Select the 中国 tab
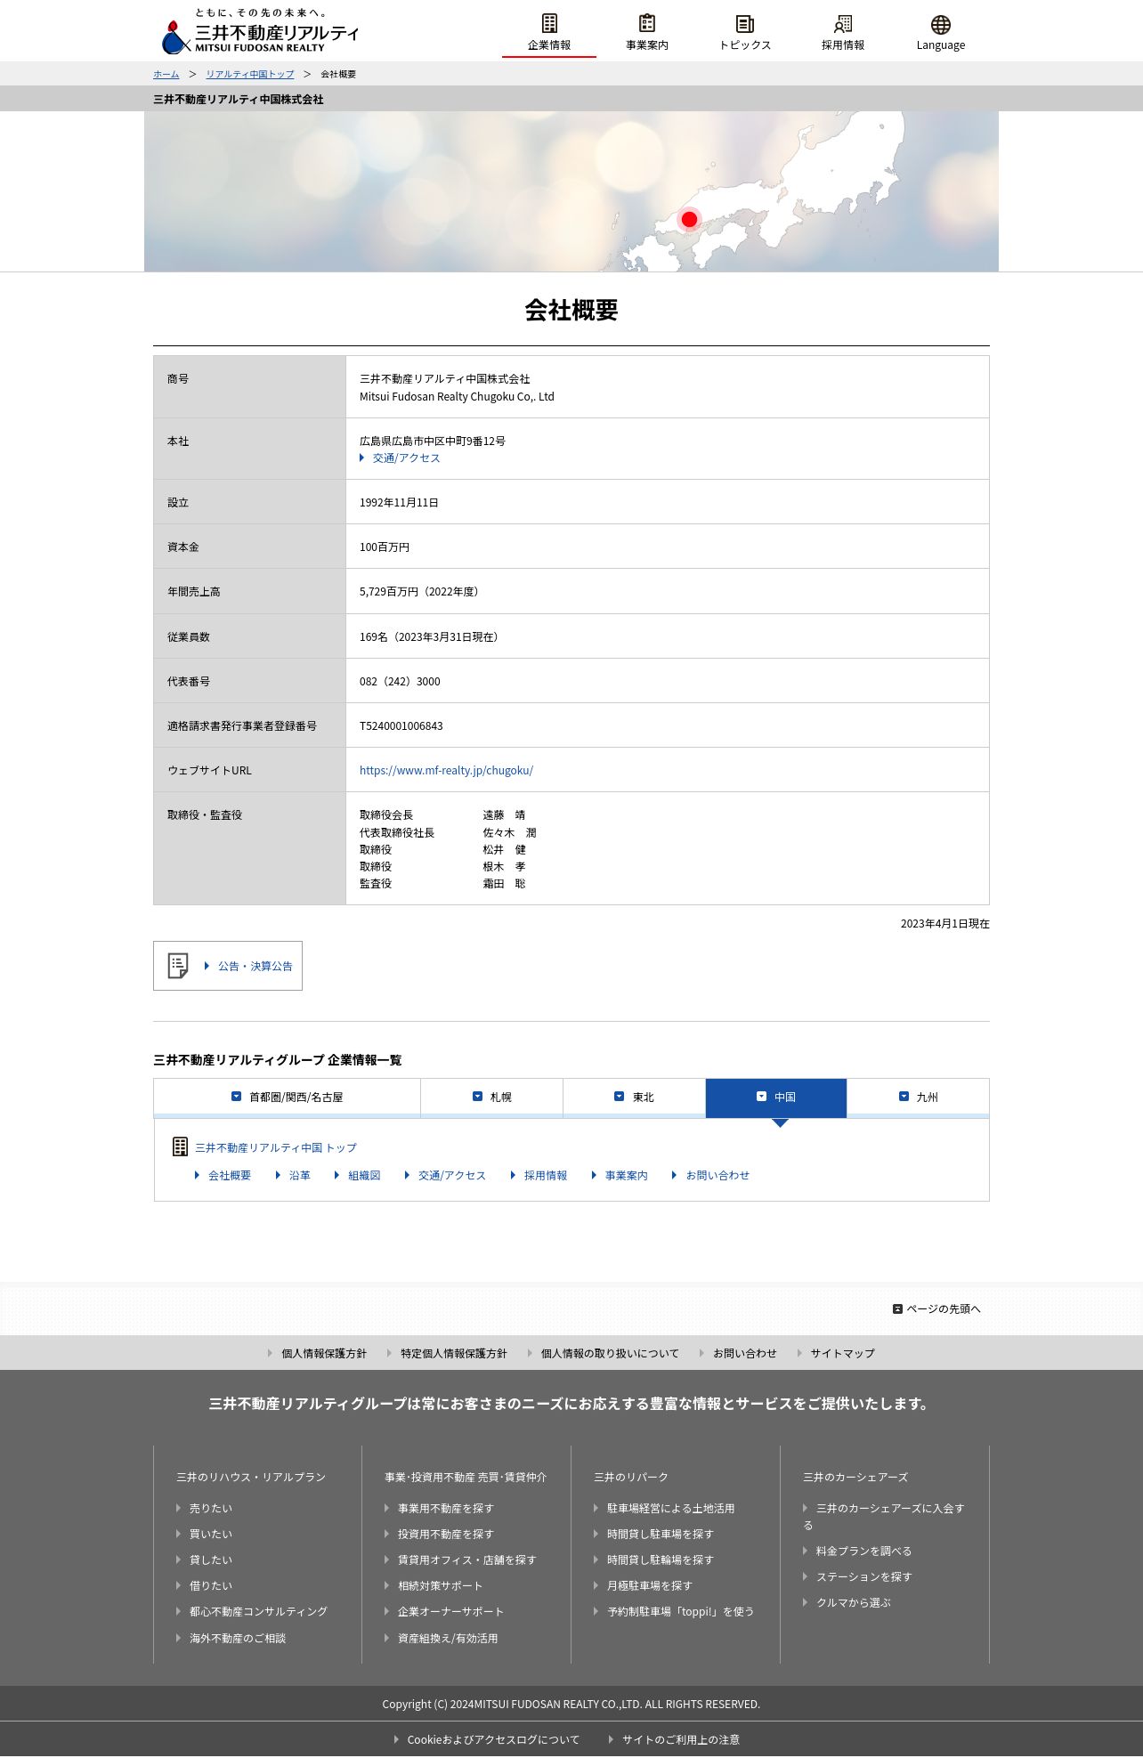The image size is (1143, 1758). coord(776,1098)
